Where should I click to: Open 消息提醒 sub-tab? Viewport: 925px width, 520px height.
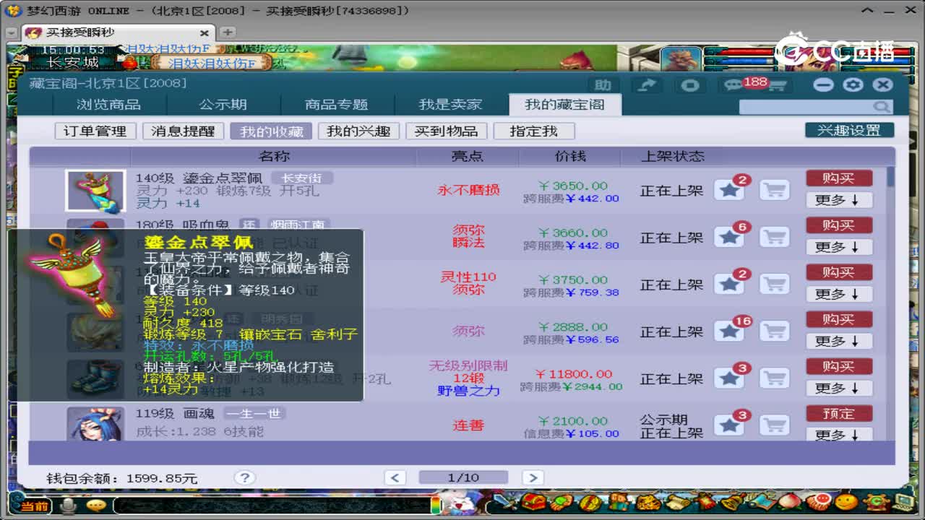183,131
